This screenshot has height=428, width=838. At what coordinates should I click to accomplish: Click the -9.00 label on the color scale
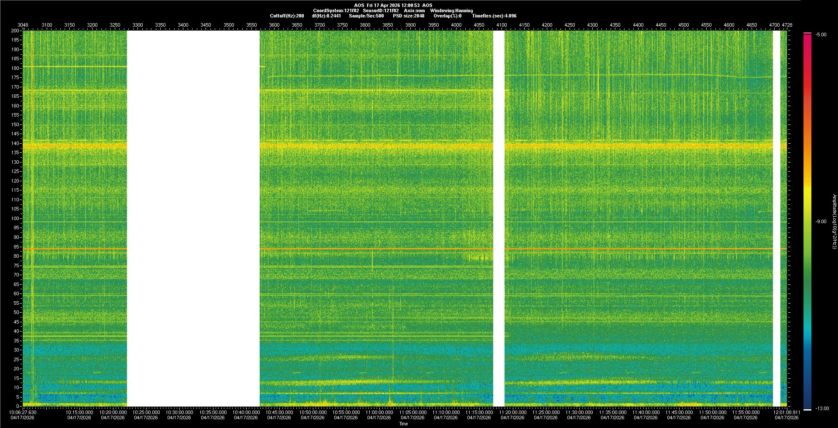coord(821,222)
